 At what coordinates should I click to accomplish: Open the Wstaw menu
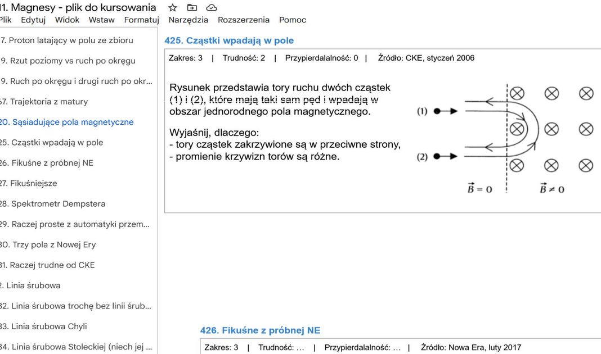(x=101, y=20)
